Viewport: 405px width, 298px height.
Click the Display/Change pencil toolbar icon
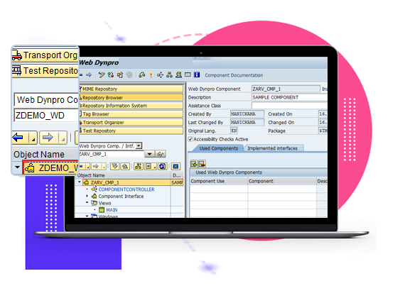pyautogui.click(x=102, y=75)
